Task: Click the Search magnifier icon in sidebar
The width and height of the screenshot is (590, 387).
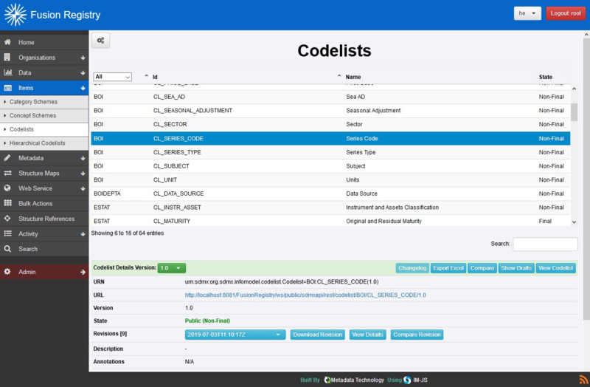Action: [x=7, y=249]
